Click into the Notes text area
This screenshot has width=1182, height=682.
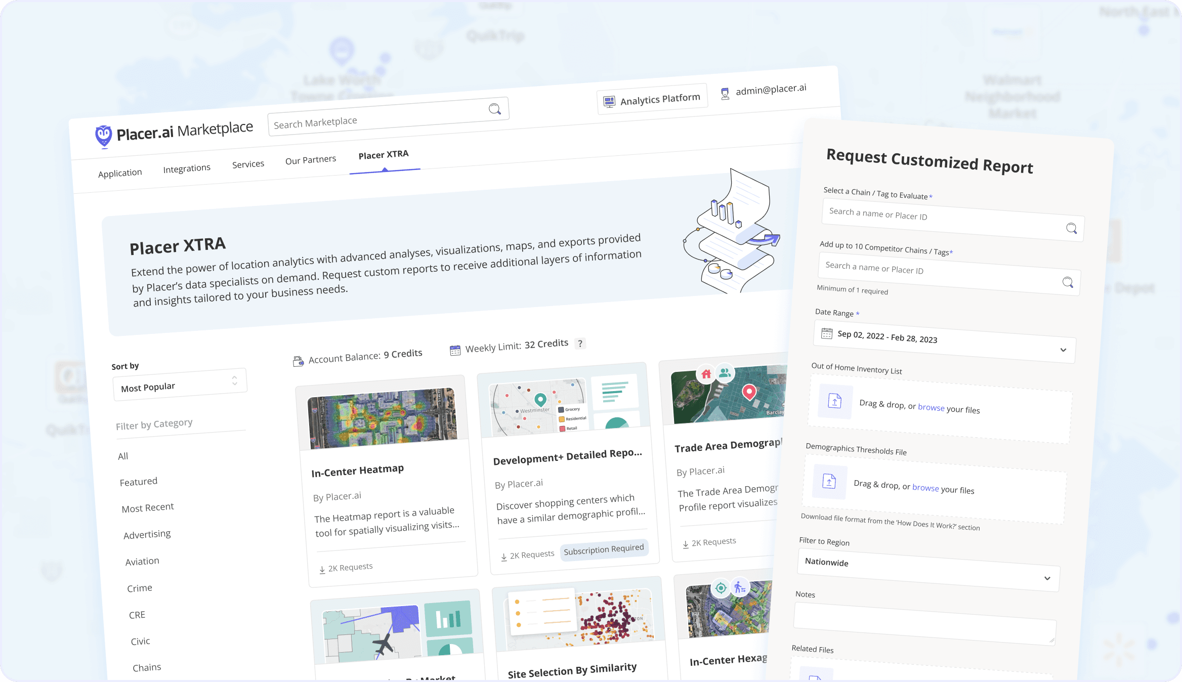pos(924,624)
